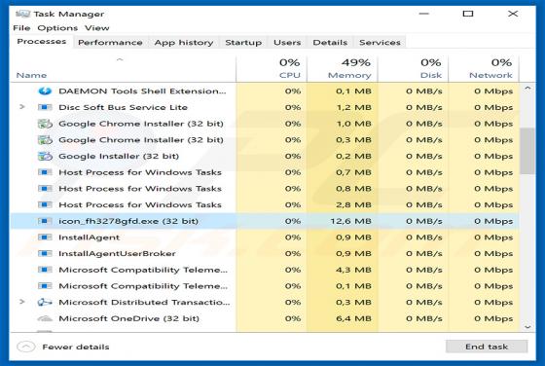The height and width of the screenshot is (366, 545).
Task: Switch to the Performance tab
Action: 110,43
